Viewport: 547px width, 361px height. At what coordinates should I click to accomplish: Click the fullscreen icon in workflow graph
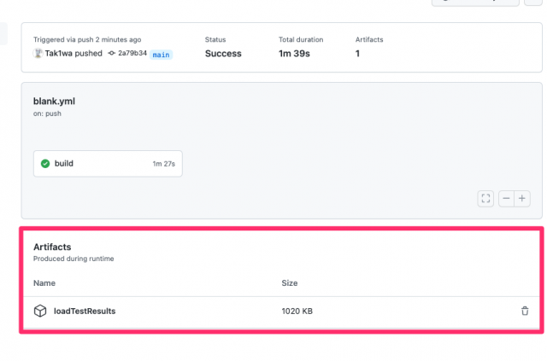(x=485, y=199)
